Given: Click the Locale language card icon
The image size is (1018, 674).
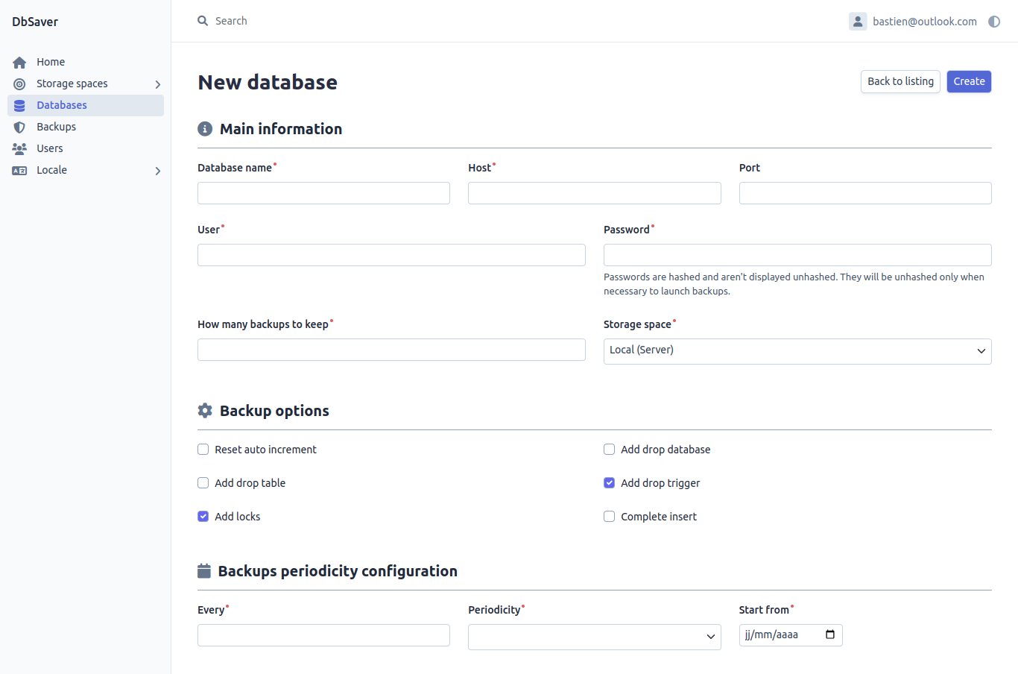Looking at the screenshot, I should click(x=19, y=171).
